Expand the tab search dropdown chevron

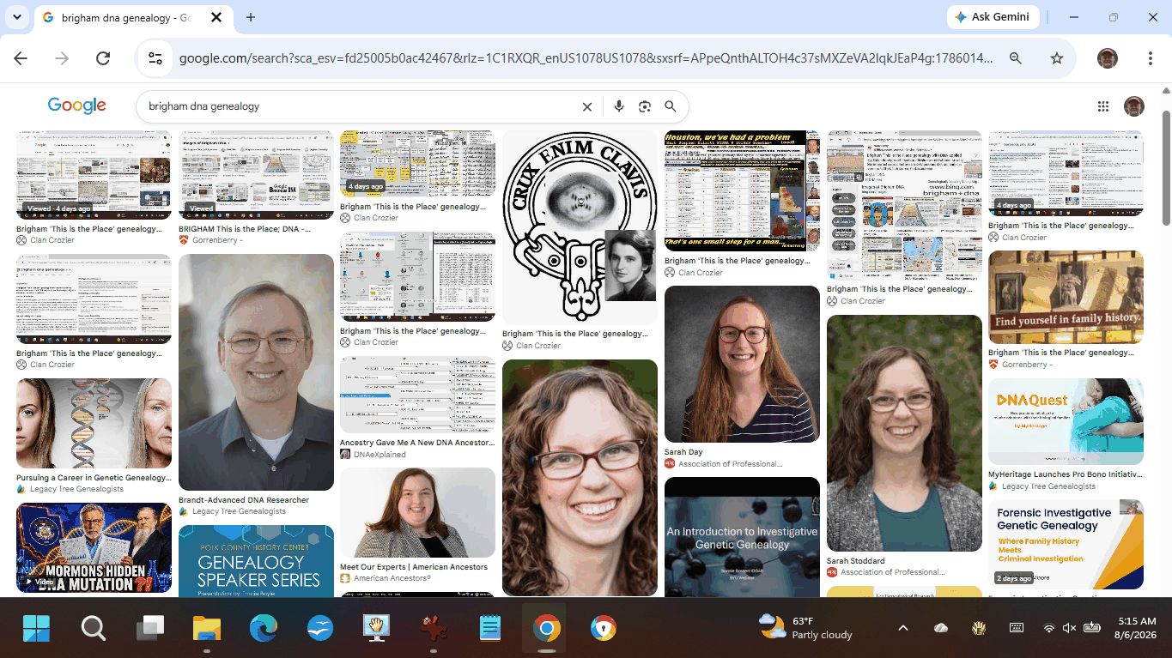click(17, 17)
